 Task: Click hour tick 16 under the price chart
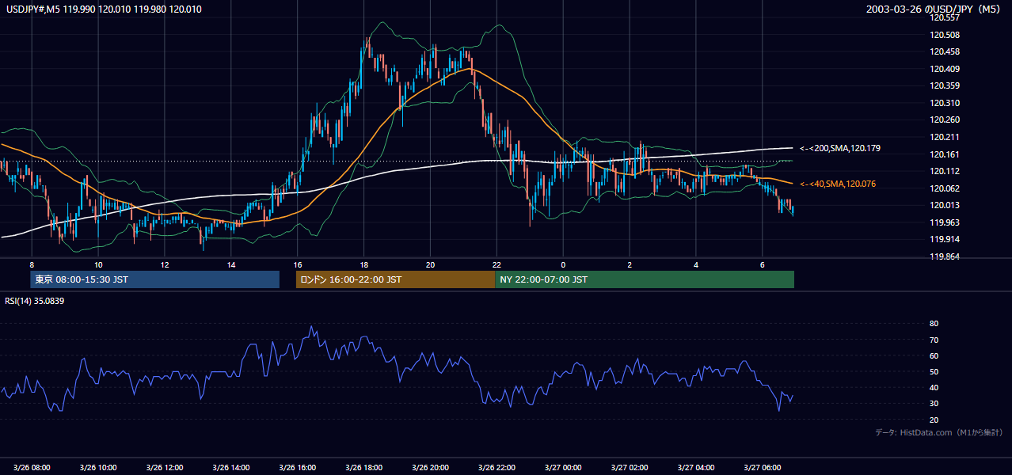297,264
